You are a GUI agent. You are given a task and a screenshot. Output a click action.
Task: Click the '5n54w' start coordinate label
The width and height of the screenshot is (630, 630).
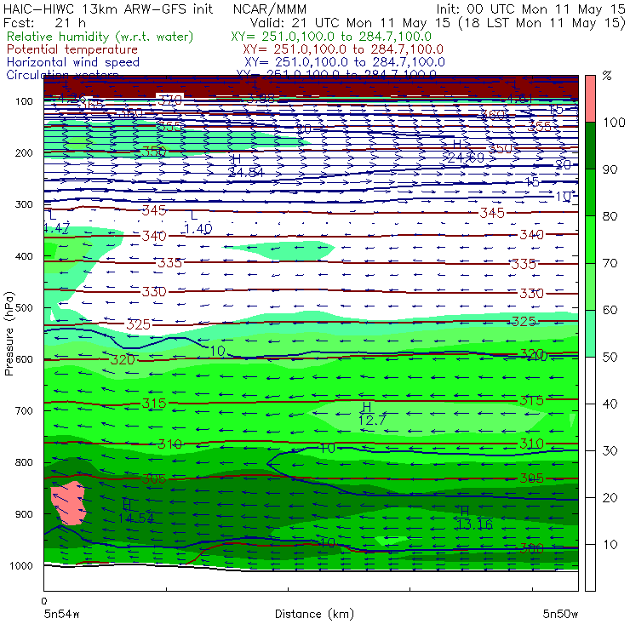(62, 614)
